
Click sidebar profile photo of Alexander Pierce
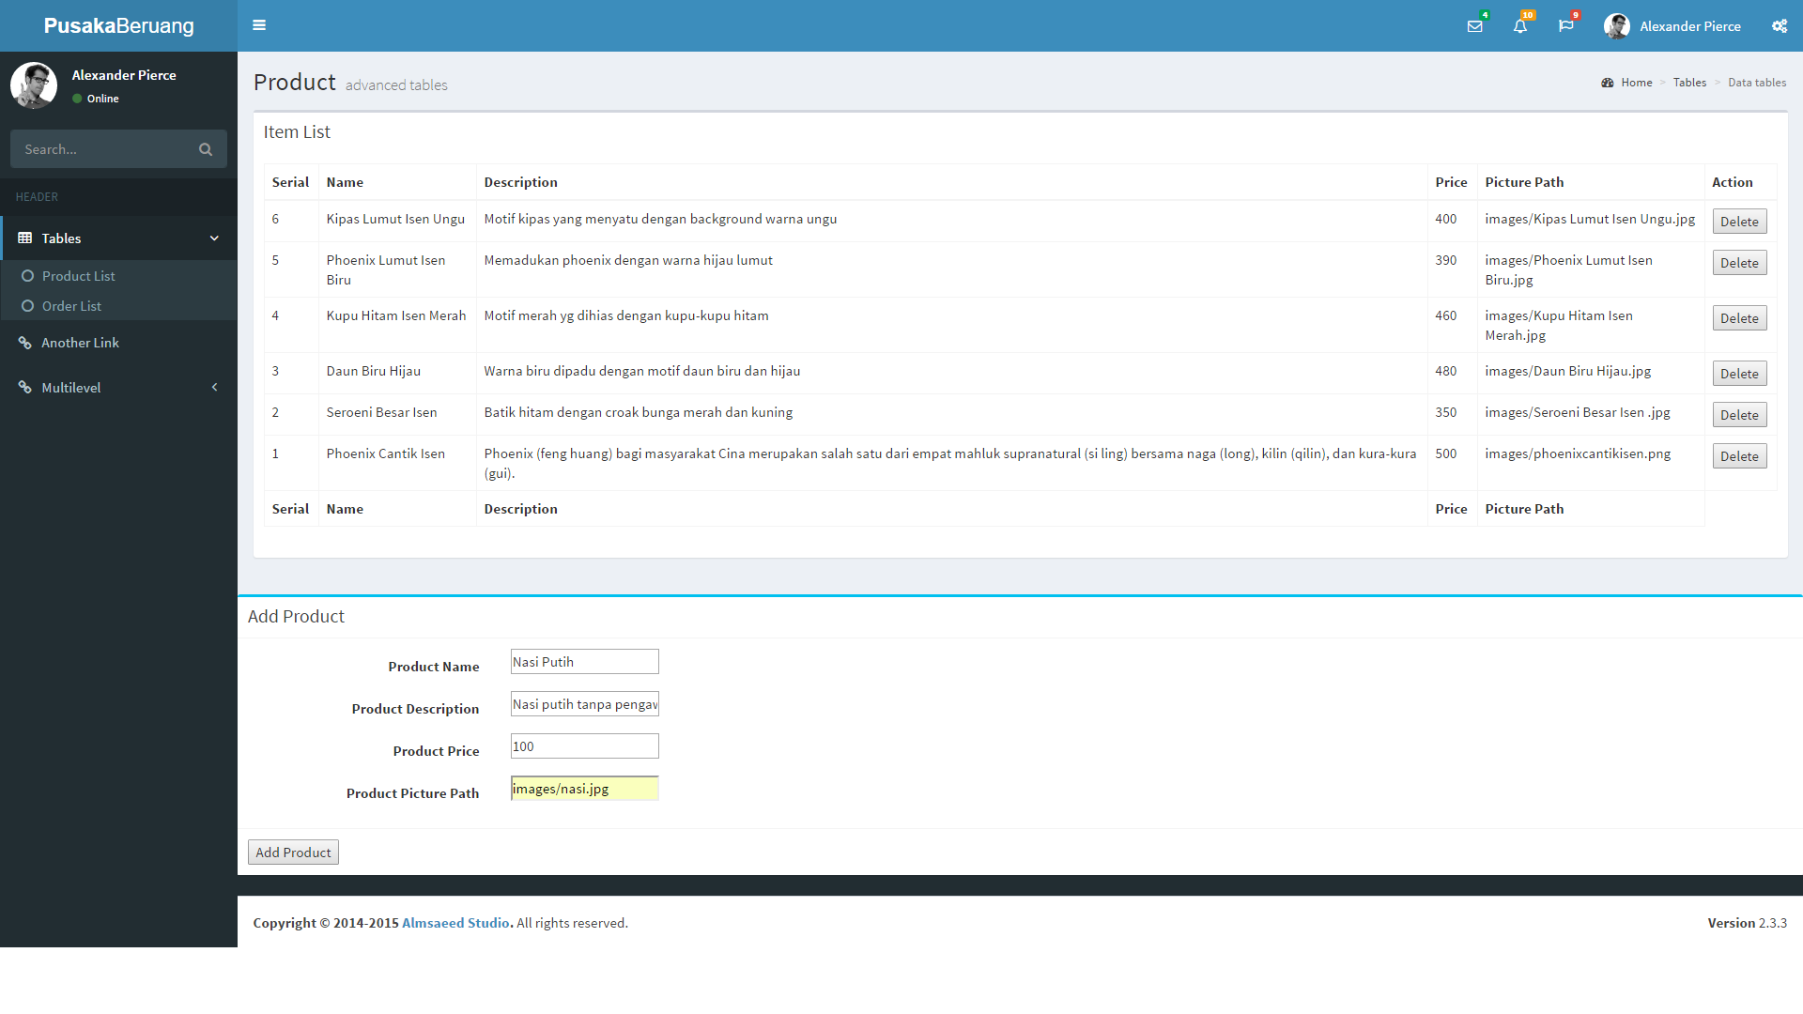point(34,85)
